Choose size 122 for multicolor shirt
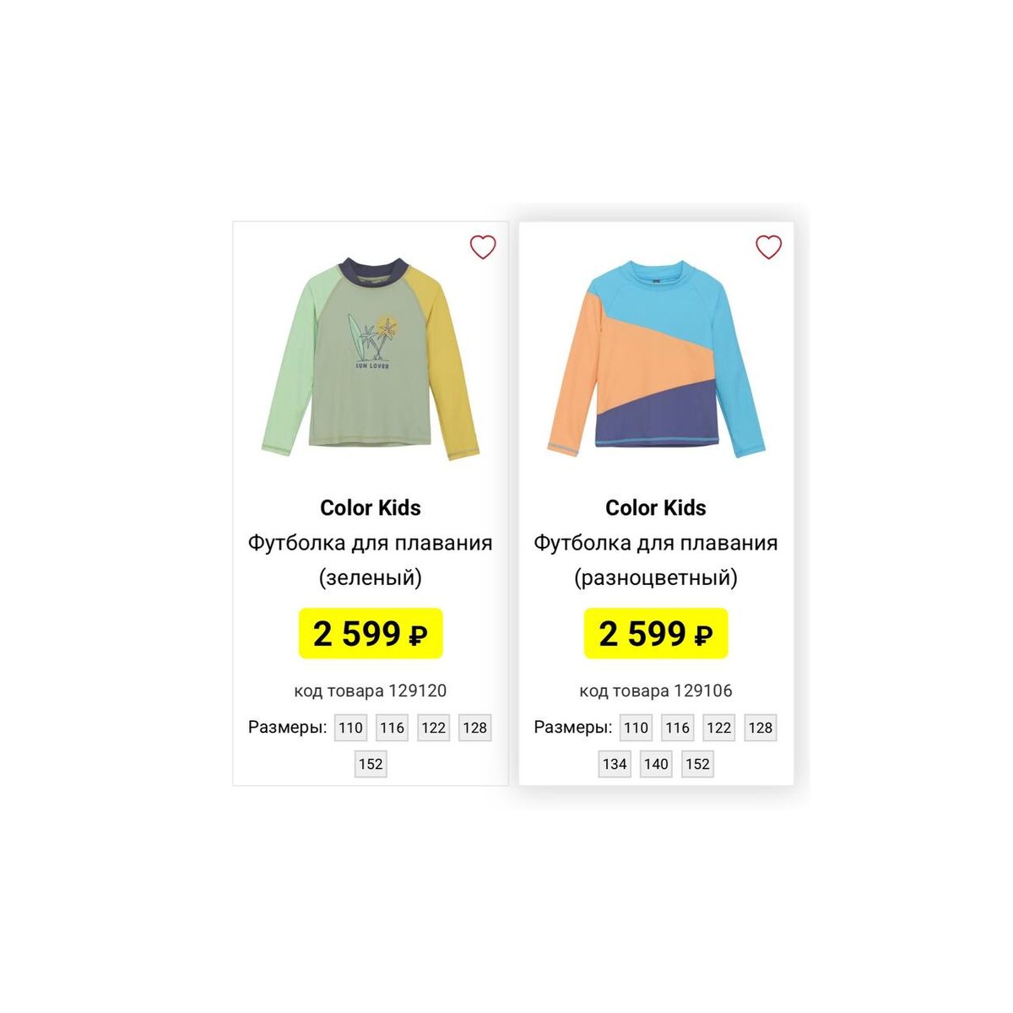 point(718,728)
